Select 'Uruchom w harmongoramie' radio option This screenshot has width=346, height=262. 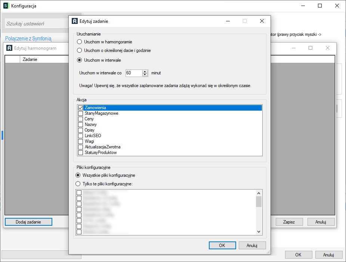(79, 42)
